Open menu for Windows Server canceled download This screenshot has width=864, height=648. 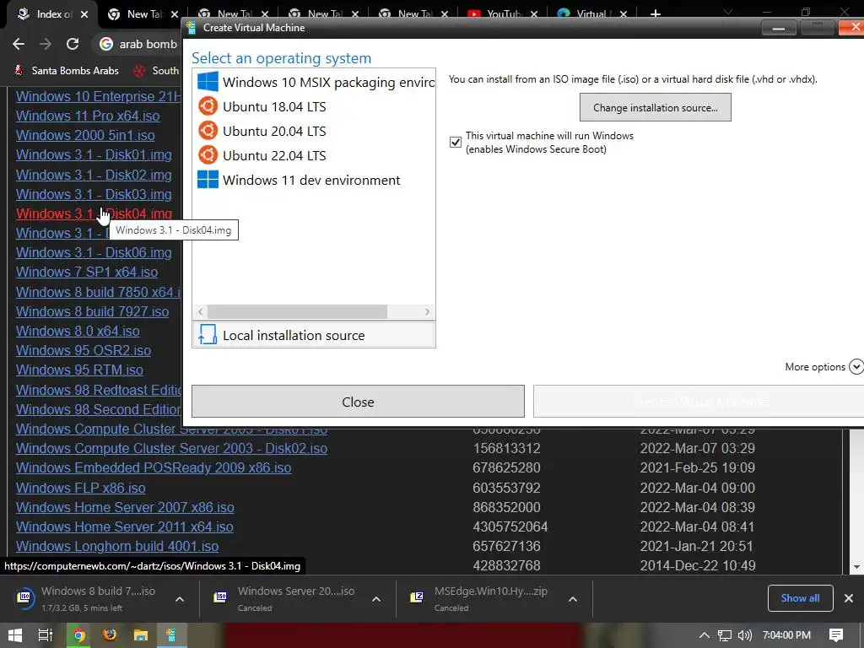click(x=376, y=599)
